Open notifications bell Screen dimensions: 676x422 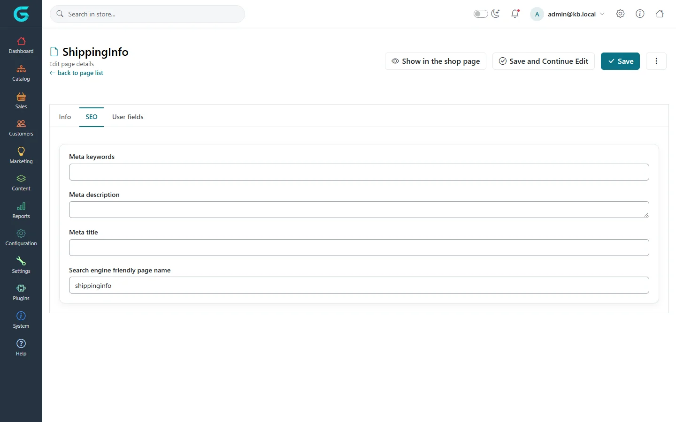[x=515, y=14]
